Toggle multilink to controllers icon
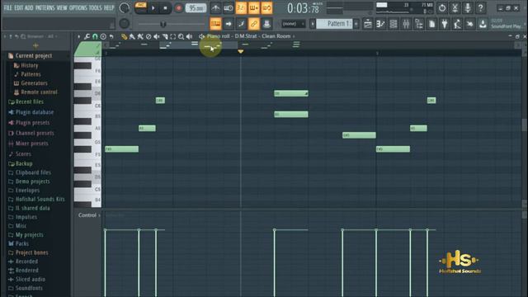This screenshot has height=297, width=528. [x=266, y=24]
